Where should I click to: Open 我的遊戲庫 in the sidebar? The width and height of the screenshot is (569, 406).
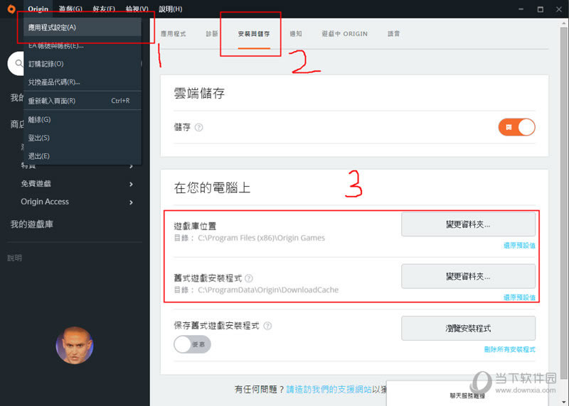[32, 224]
